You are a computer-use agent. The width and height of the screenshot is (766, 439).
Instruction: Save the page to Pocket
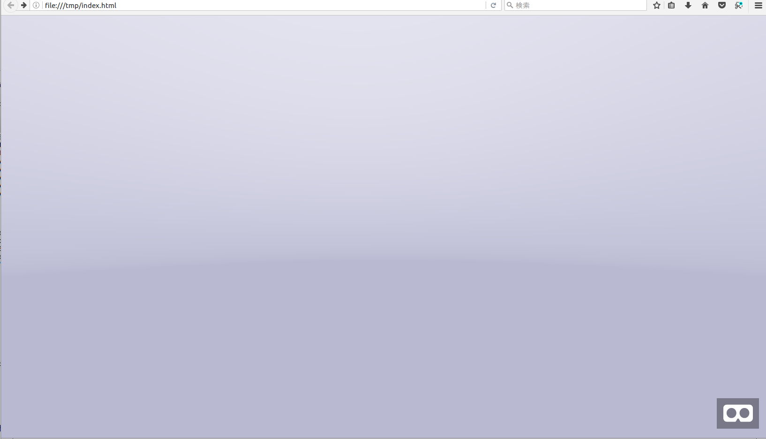click(722, 6)
